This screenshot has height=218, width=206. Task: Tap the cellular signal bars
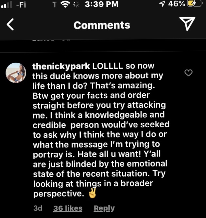pyautogui.click(x=7, y=5)
